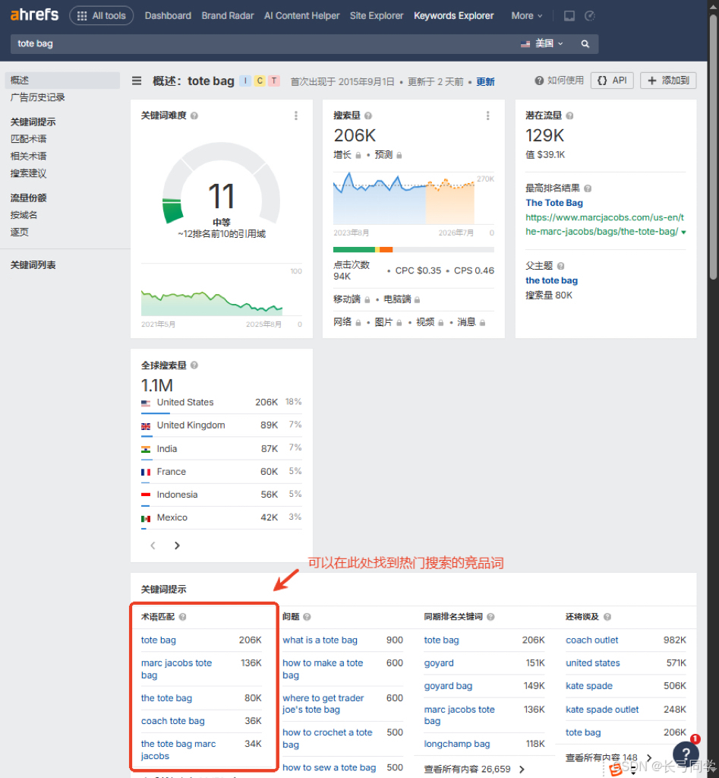
Task: Click the 更新 link
Action: [485, 81]
